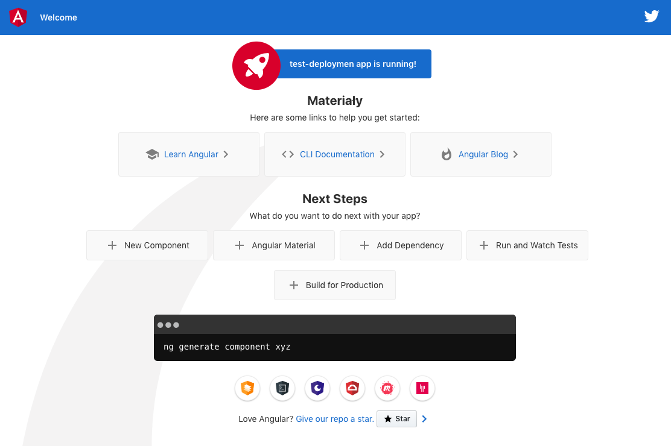Screen dimensions: 671x446
Task: Open the pink Meetup logo icon
Action: click(387, 388)
